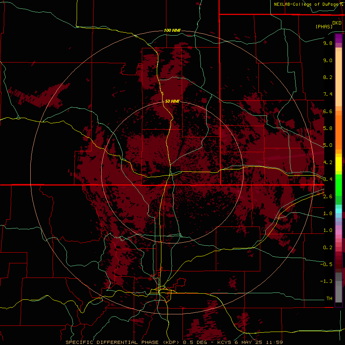Pick the pink segment of the color bar

pyautogui.click(x=338, y=232)
